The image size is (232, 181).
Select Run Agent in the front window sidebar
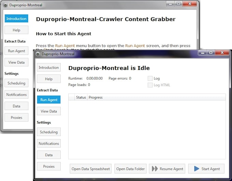tap(49, 100)
